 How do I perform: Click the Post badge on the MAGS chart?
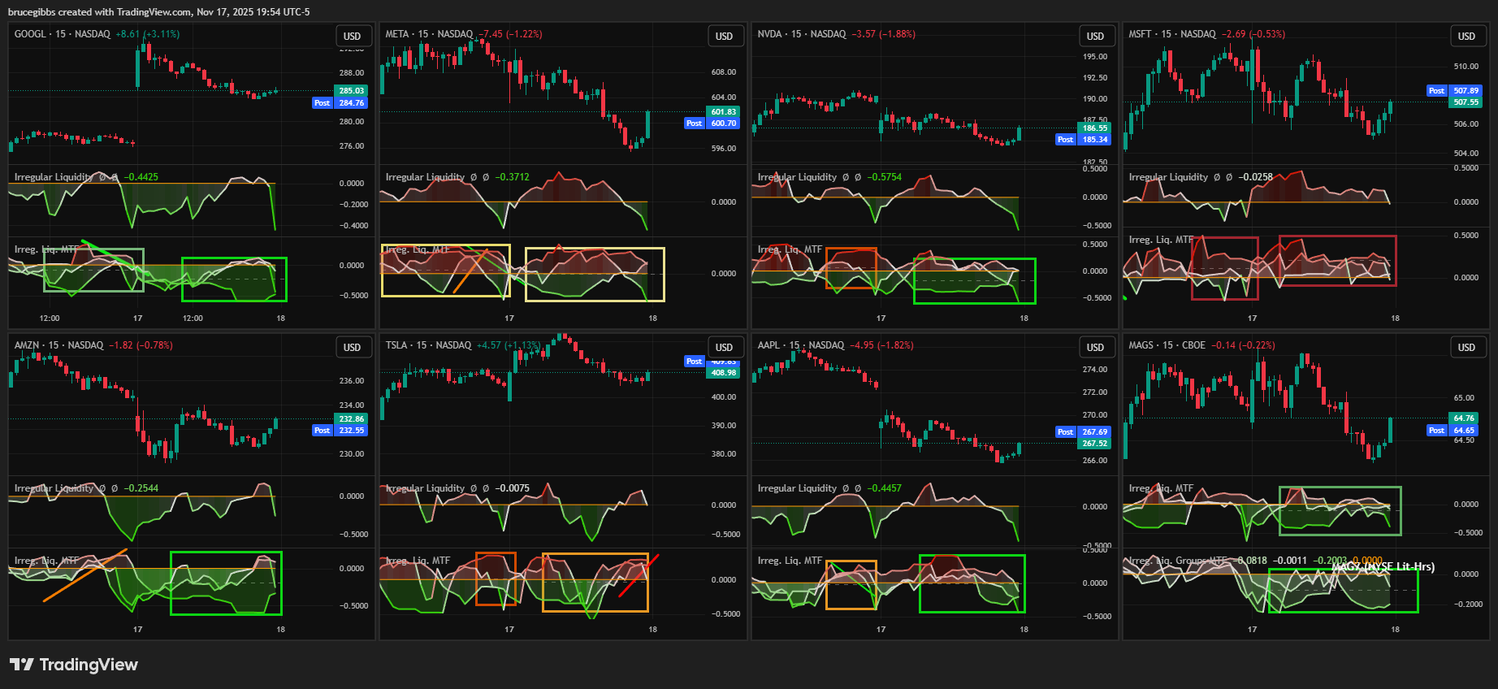[x=1436, y=431]
